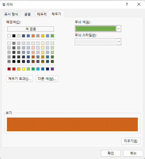
Task: Choose the bright red standard color swatch
Action: point(14,69)
